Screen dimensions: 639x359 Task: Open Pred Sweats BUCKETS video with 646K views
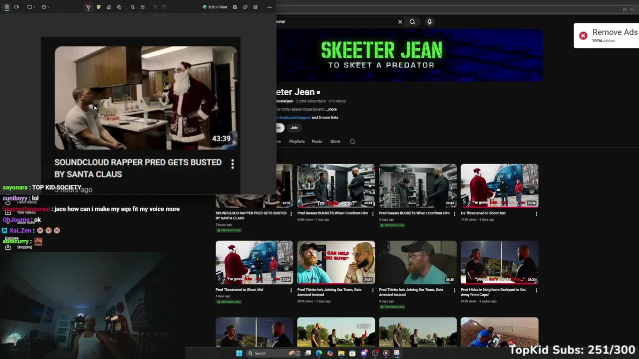(336, 185)
